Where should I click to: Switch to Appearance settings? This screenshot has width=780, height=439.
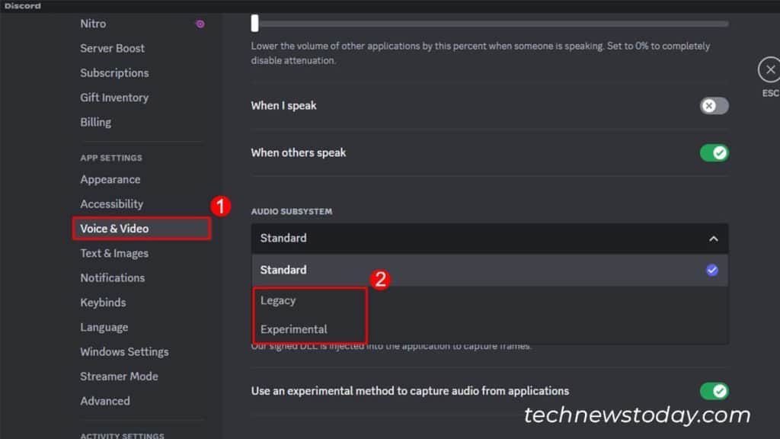(x=110, y=179)
